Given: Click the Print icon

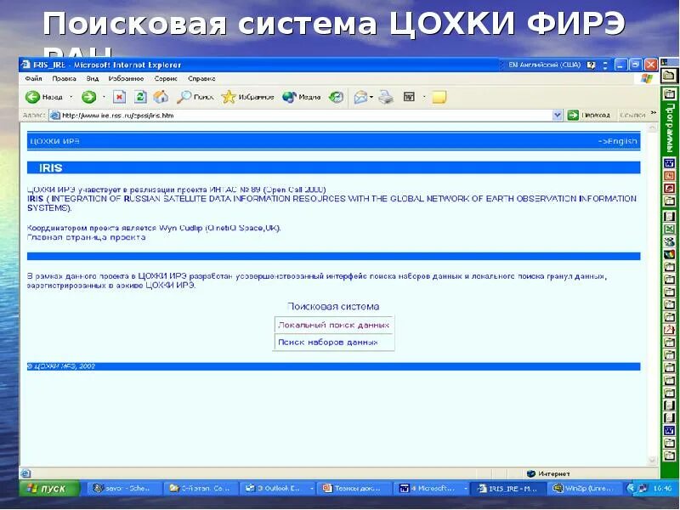Looking at the screenshot, I should click(386, 97).
